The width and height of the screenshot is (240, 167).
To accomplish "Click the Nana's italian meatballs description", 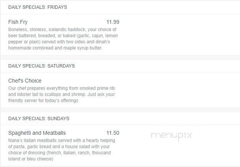I will [x=62, y=150].
